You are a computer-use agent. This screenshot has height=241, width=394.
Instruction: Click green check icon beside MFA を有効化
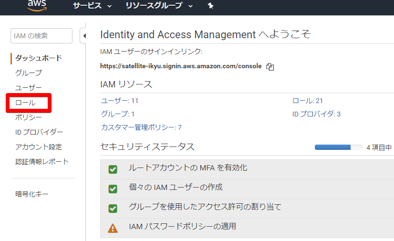(113, 169)
